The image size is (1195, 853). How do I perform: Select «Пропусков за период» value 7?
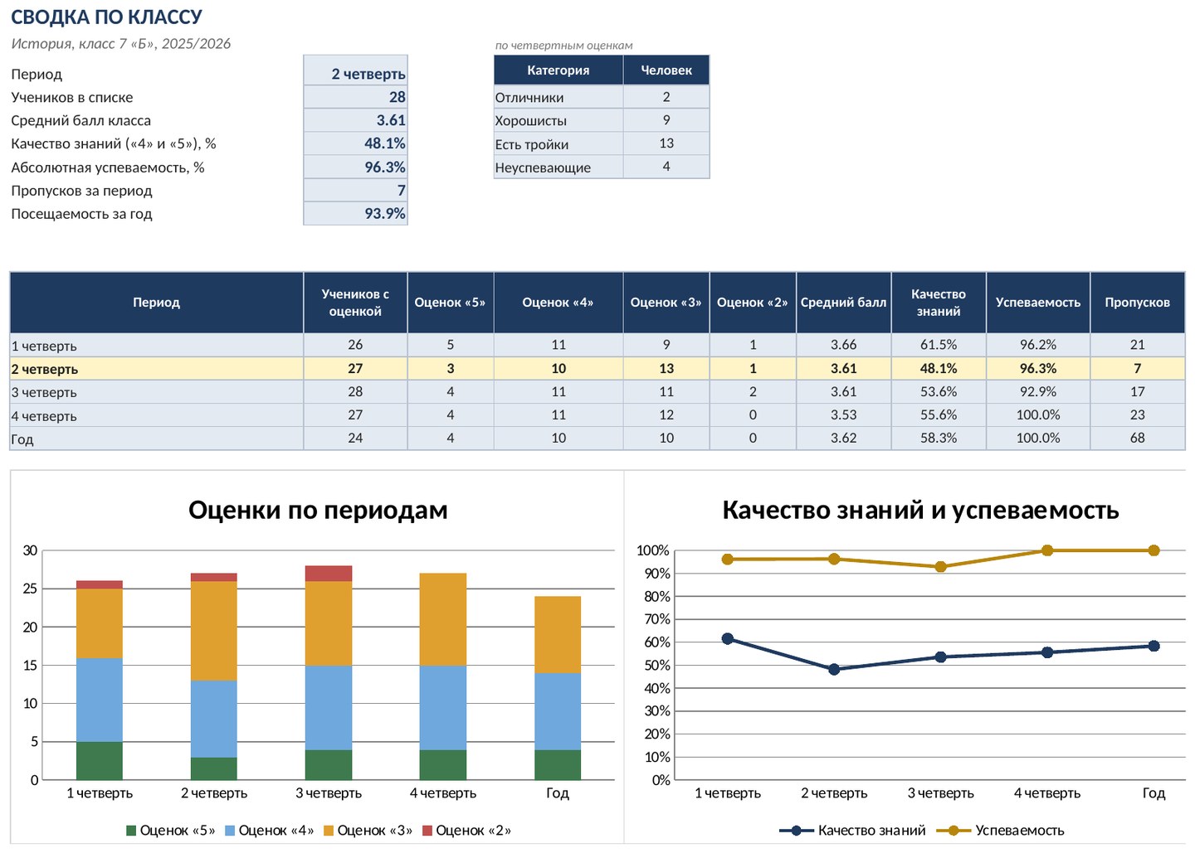pos(355,190)
